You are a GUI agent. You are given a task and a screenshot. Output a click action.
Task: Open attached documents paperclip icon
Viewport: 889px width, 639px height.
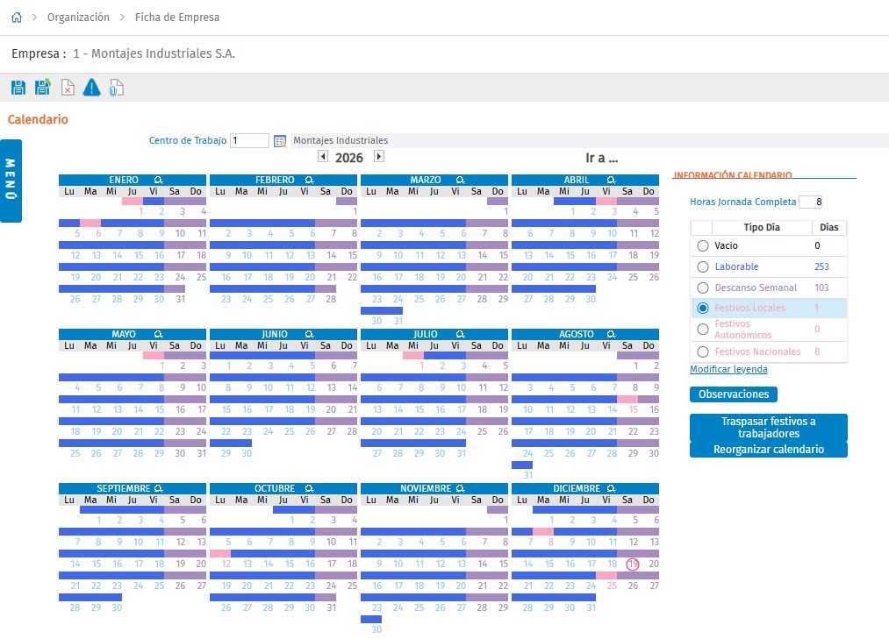pyautogui.click(x=116, y=88)
